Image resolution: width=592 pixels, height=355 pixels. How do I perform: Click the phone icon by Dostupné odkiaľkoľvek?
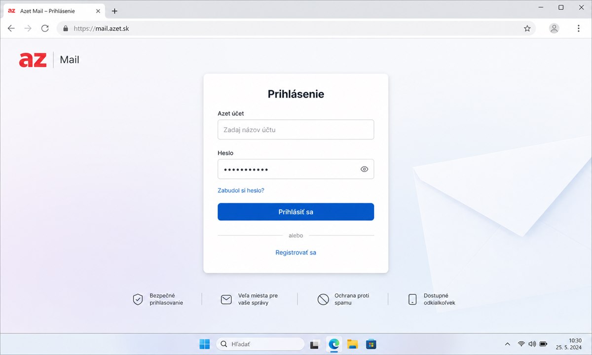click(412, 299)
